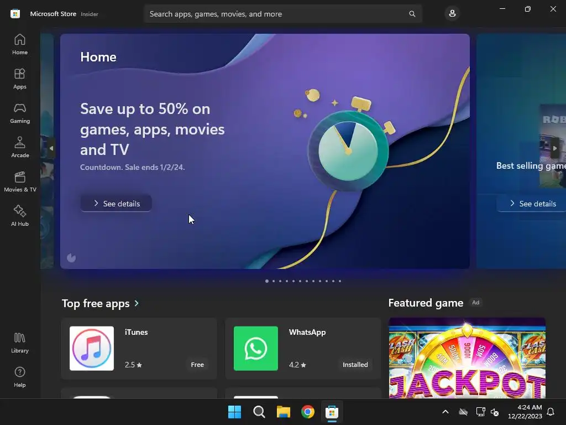Open AI Hub in sidebar
566x425 pixels.
(20, 216)
